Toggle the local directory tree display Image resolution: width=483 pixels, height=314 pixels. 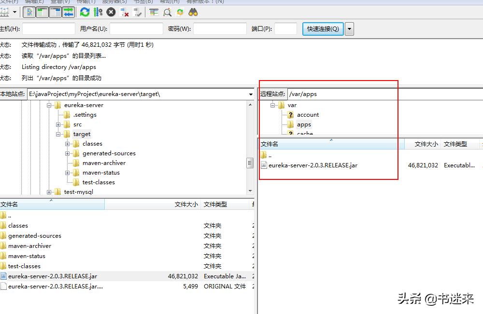click(42, 13)
